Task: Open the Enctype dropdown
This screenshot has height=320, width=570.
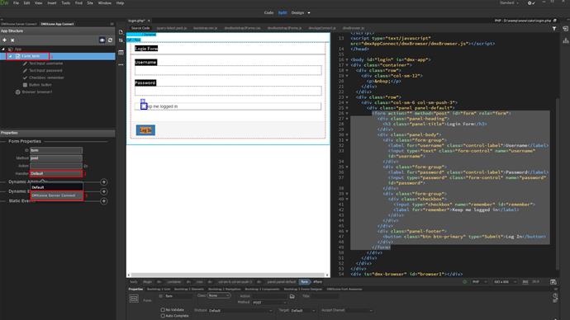Action: pyautogui.click(x=240, y=311)
